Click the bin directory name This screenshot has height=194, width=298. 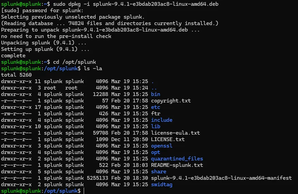click(155, 94)
